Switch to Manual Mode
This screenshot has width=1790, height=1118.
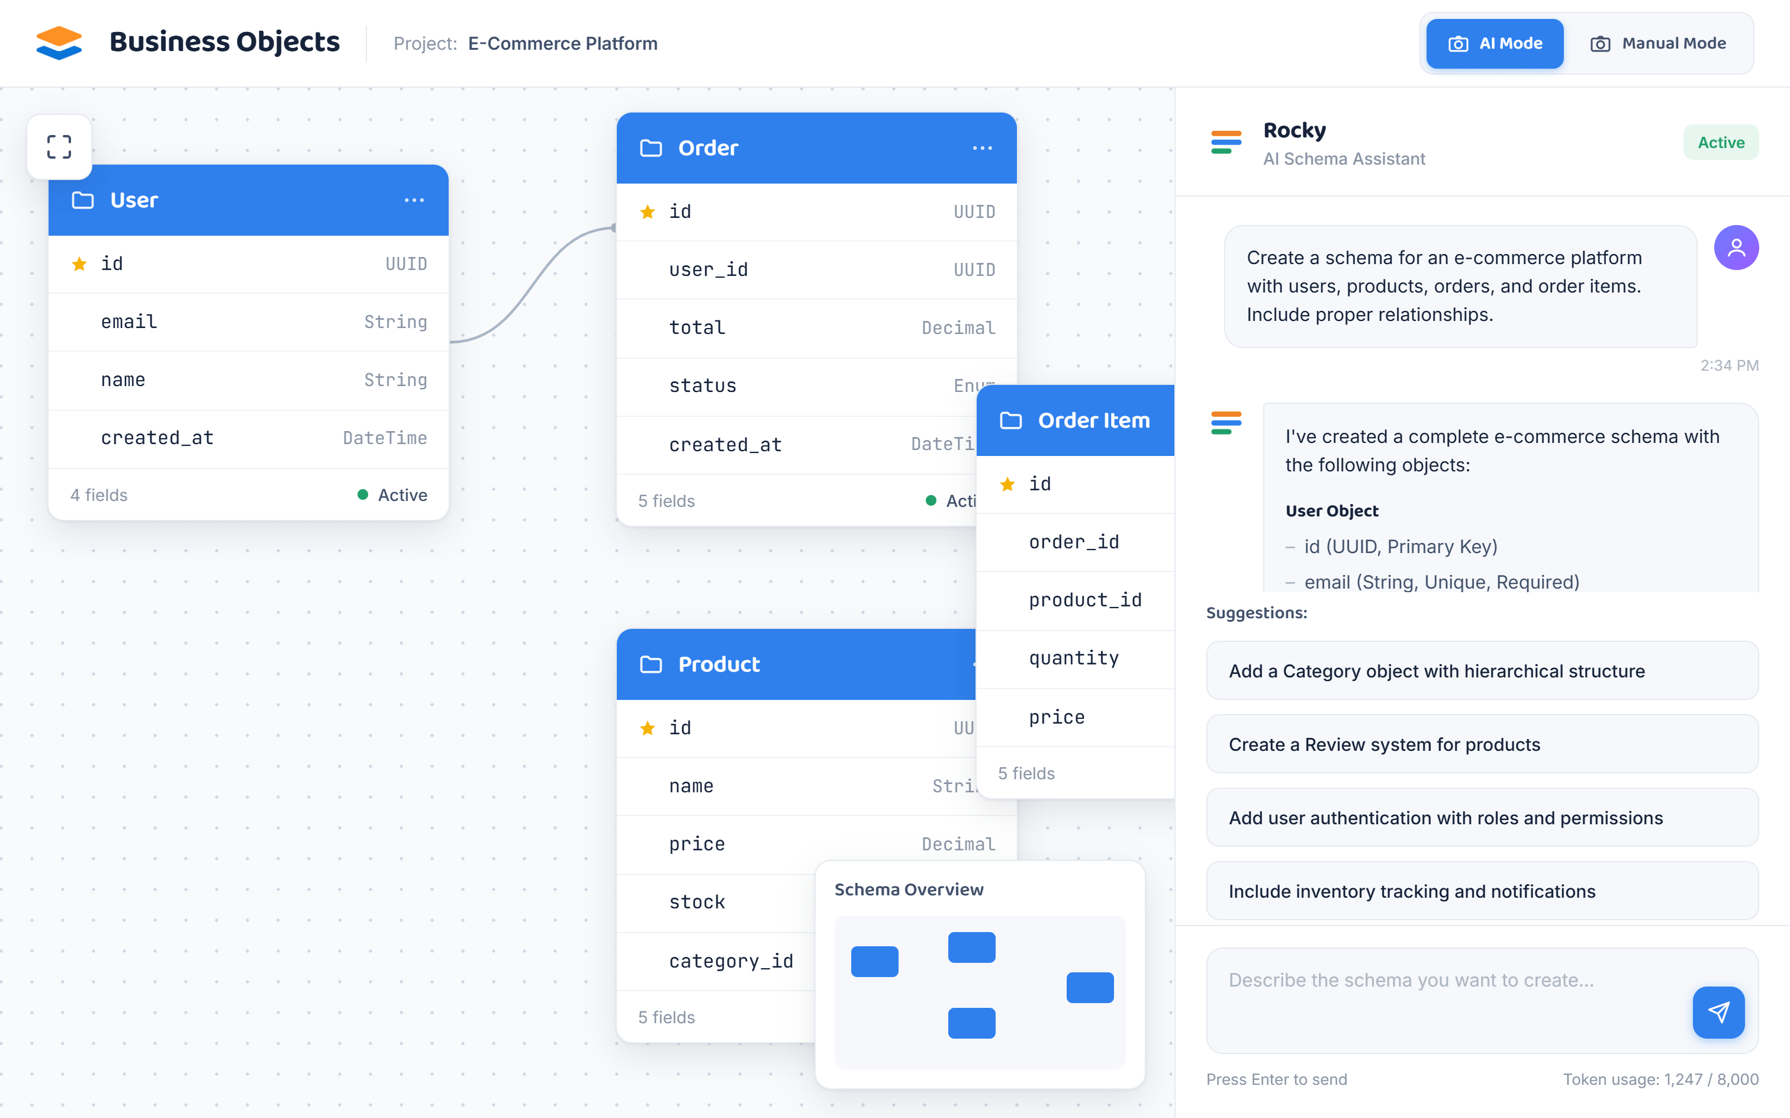point(1658,44)
